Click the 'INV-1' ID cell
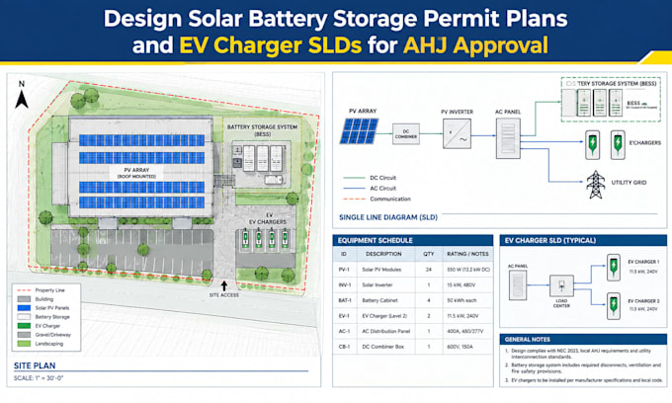Viewport: 672px width, 403px height. tap(345, 285)
